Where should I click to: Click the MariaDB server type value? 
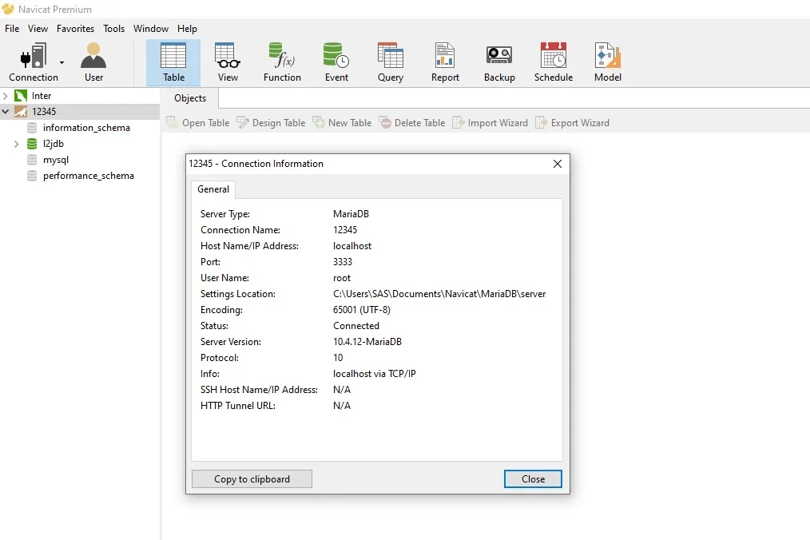(x=351, y=214)
